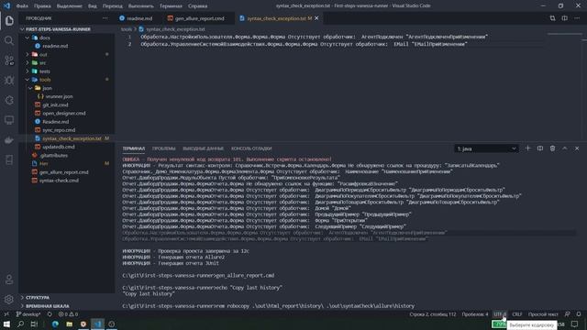This screenshot has height=330, width=587.
Task: Click CRLF end-of-line selector
Action: point(517,314)
